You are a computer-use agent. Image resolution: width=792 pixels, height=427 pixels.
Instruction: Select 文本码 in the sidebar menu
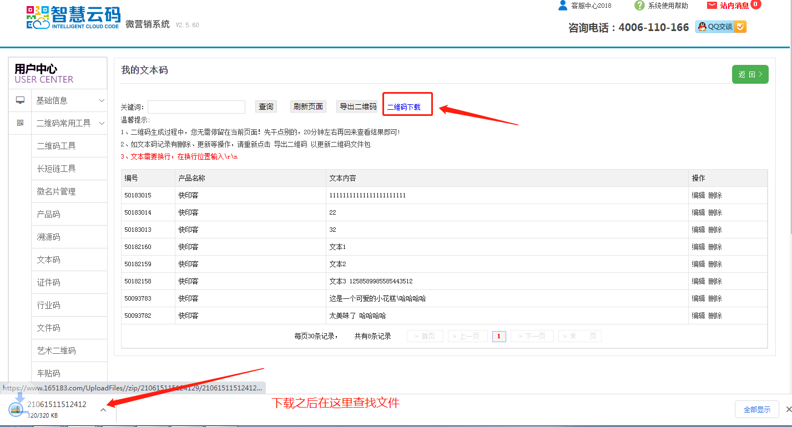click(48, 260)
